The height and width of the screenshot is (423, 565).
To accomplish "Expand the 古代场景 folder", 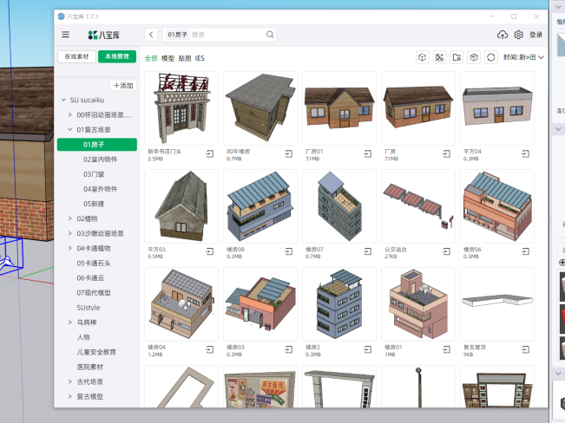I will point(70,381).
